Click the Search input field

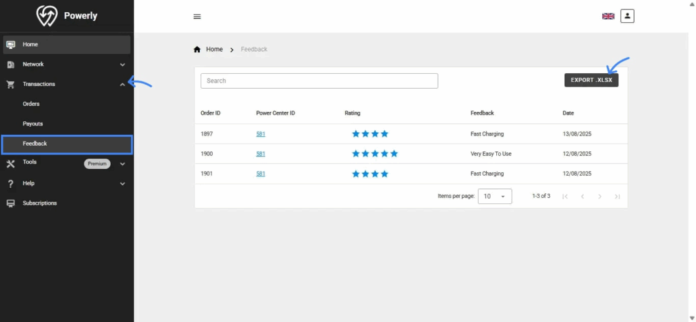coord(319,81)
